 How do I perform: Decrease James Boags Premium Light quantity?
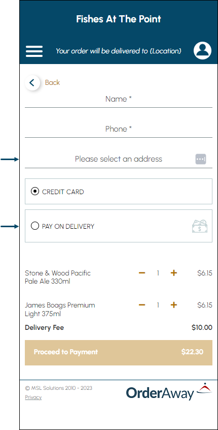pos(142,305)
